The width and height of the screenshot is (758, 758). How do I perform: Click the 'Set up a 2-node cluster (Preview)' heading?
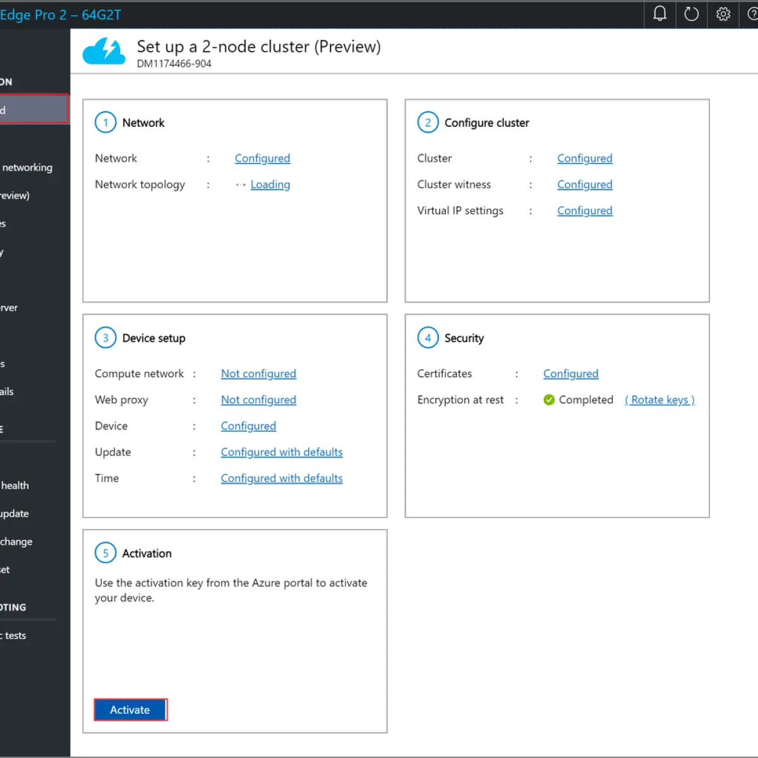pyautogui.click(x=259, y=47)
